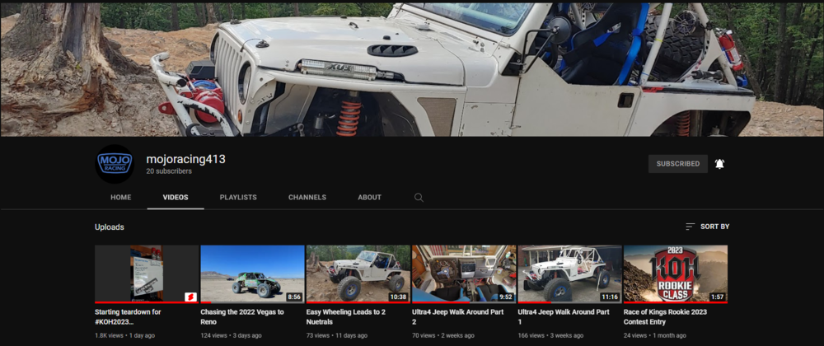Click the 9:52 duration badge
This screenshot has height=346, width=824.
click(506, 297)
